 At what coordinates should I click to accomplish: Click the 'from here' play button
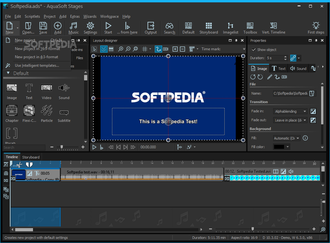tap(127, 28)
